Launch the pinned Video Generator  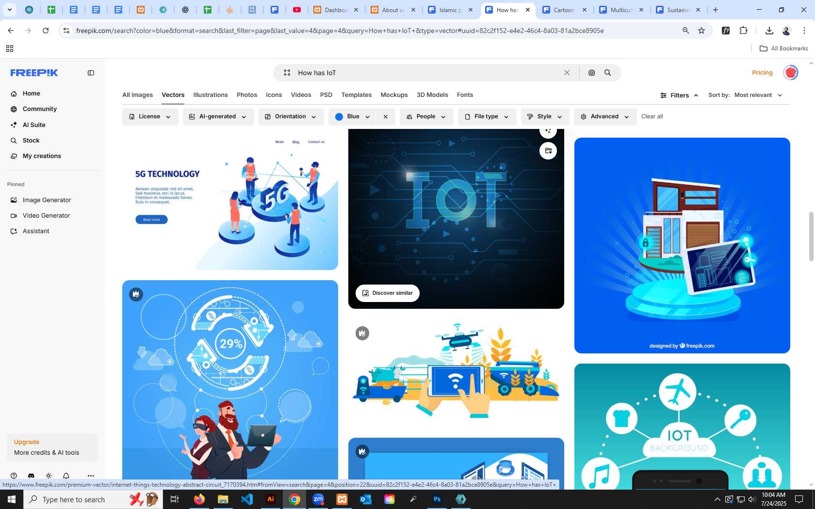[x=46, y=216]
